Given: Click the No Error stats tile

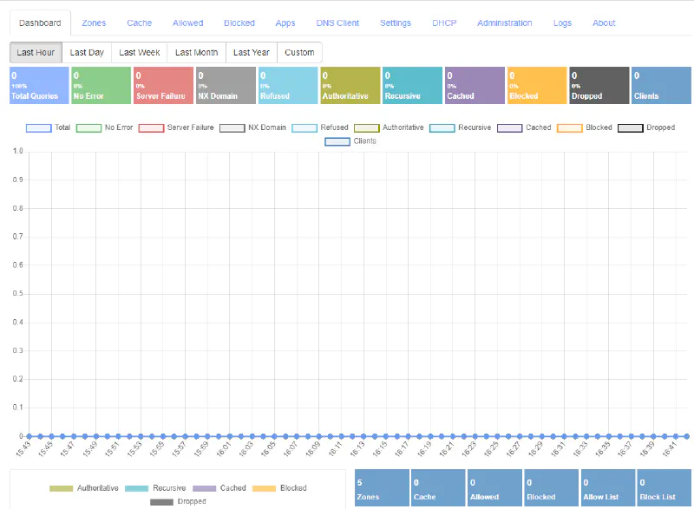Looking at the screenshot, I should pos(101,85).
